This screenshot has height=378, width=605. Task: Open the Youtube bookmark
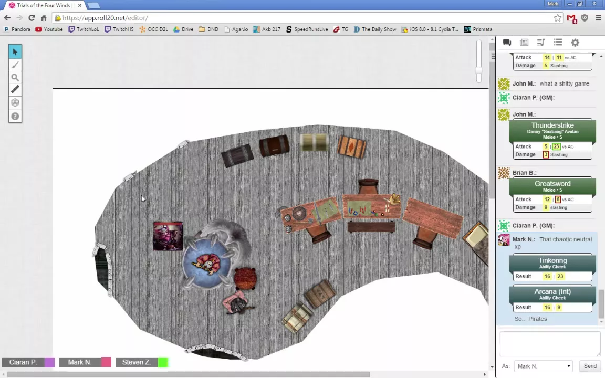coord(49,29)
